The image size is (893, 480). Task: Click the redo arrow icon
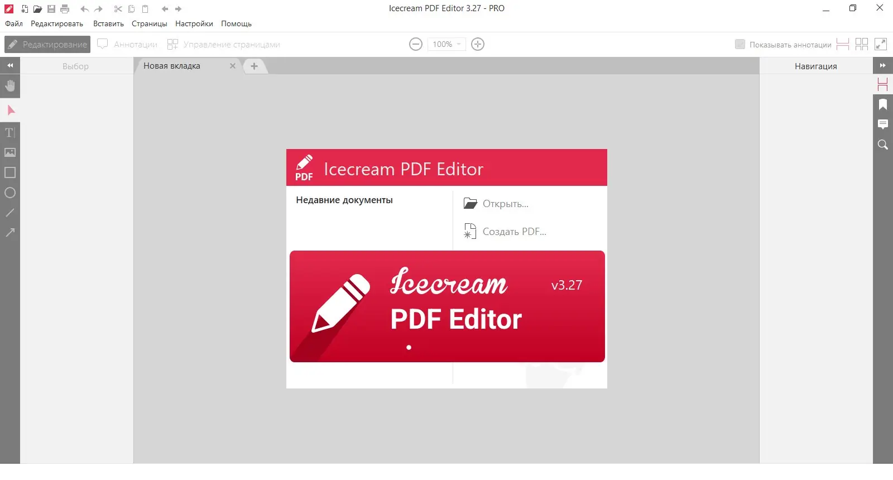[98, 9]
